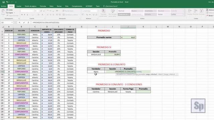The width and height of the screenshot is (214, 120).
Task: Open the Name Box dropdown arrow
Action: pyautogui.click(x=12, y=22)
